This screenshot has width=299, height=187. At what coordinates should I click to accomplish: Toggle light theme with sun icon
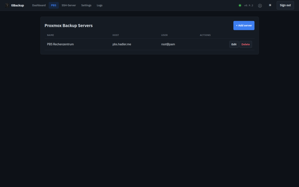(270, 5)
